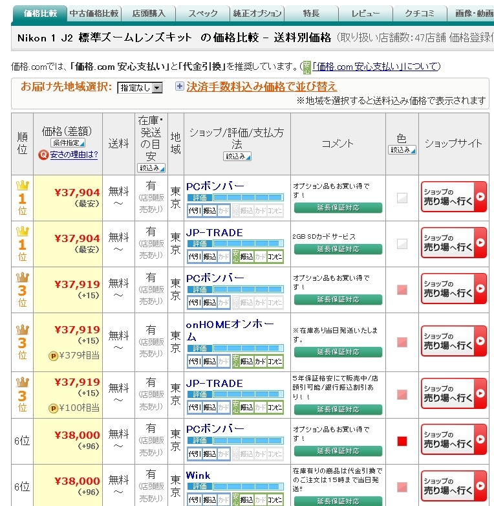The height and width of the screenshot is (506, 494).
Task: Open 価格.com 安心支払いについて link
Action: (x=376, y=67)
